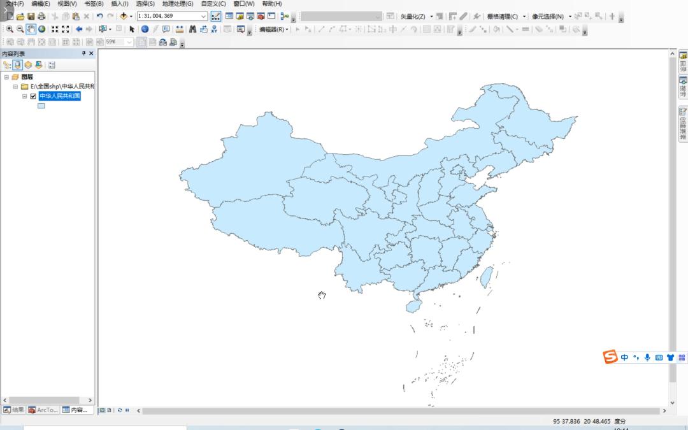Collapse the 图层 data frame tree
The width and height of the screenshot is (688, 430).
tap(6, 77)
